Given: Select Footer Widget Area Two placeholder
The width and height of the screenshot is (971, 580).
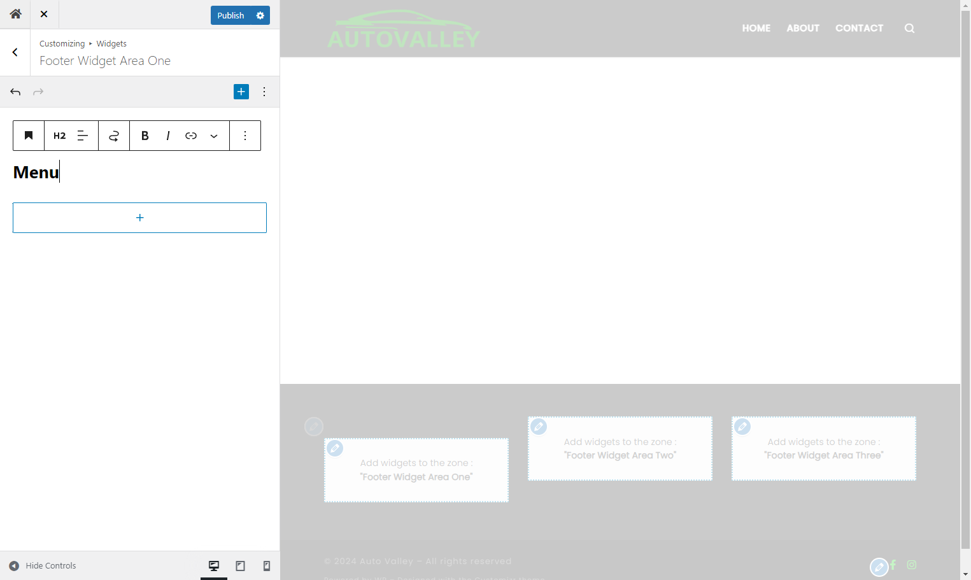Looking at the screenshot, I should [620, 448].
